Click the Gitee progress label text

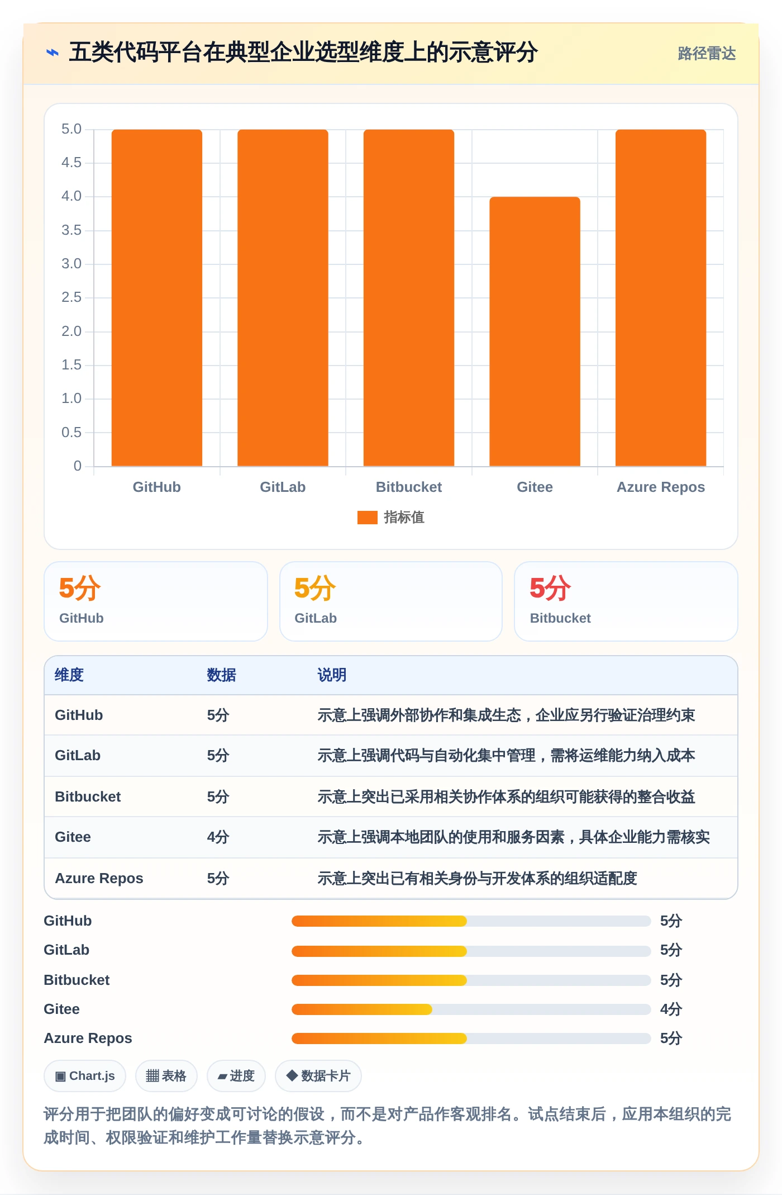click(x=62, y=1009)
